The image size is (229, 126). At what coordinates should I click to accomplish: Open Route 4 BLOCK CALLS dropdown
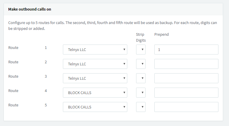(x=95, y=93)
